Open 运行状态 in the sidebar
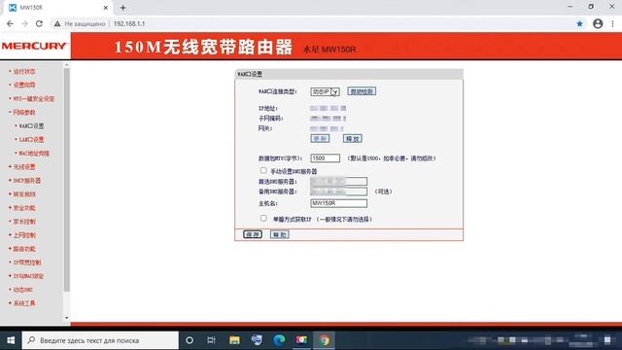The height and width of the screenshot is (350, 622). (24, 71)
